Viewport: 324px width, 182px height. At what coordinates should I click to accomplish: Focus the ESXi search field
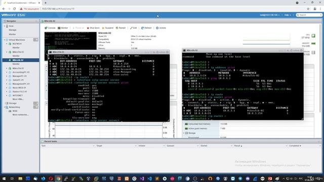309,15
